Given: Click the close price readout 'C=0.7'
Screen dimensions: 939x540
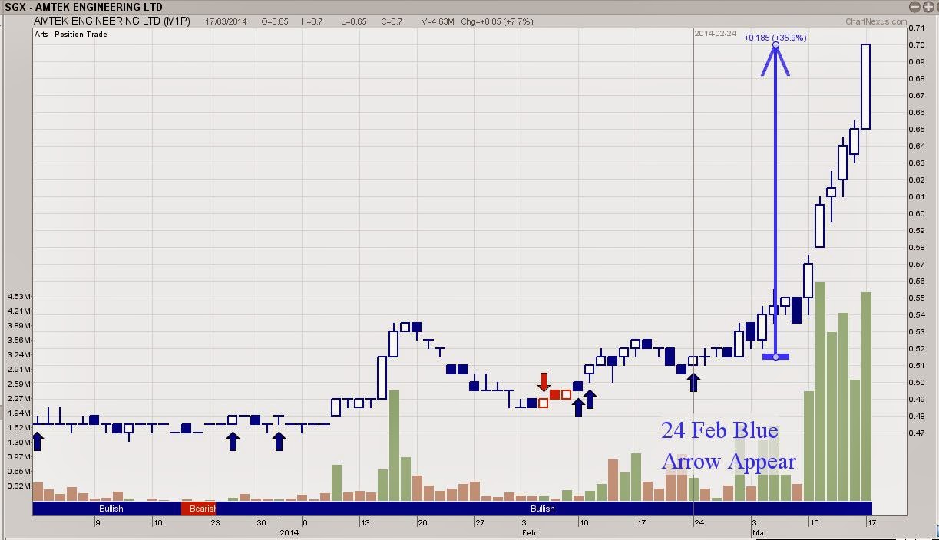Looking at the screenshot, I should click(393, 21).
